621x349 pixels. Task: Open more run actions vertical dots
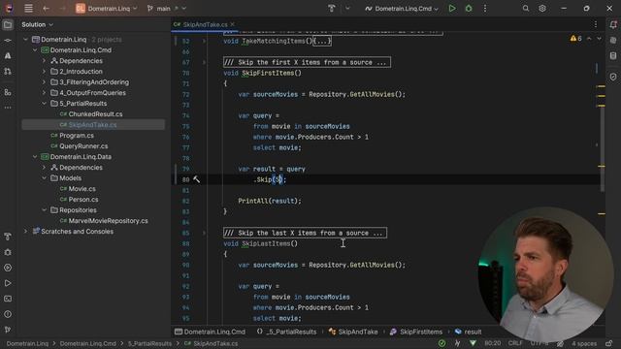485,9
